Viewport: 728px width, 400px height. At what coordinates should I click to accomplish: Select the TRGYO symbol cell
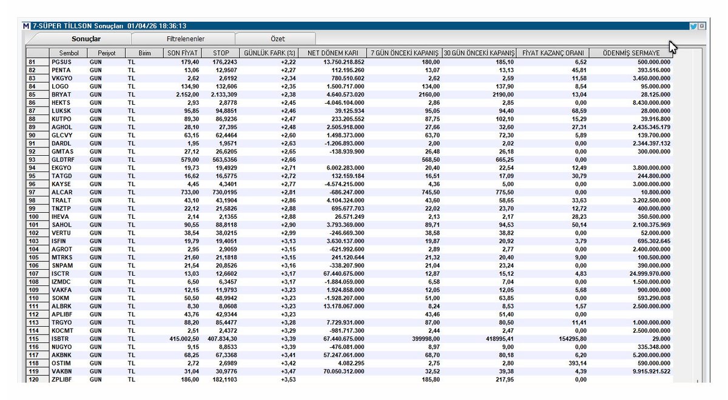(69, 324)
